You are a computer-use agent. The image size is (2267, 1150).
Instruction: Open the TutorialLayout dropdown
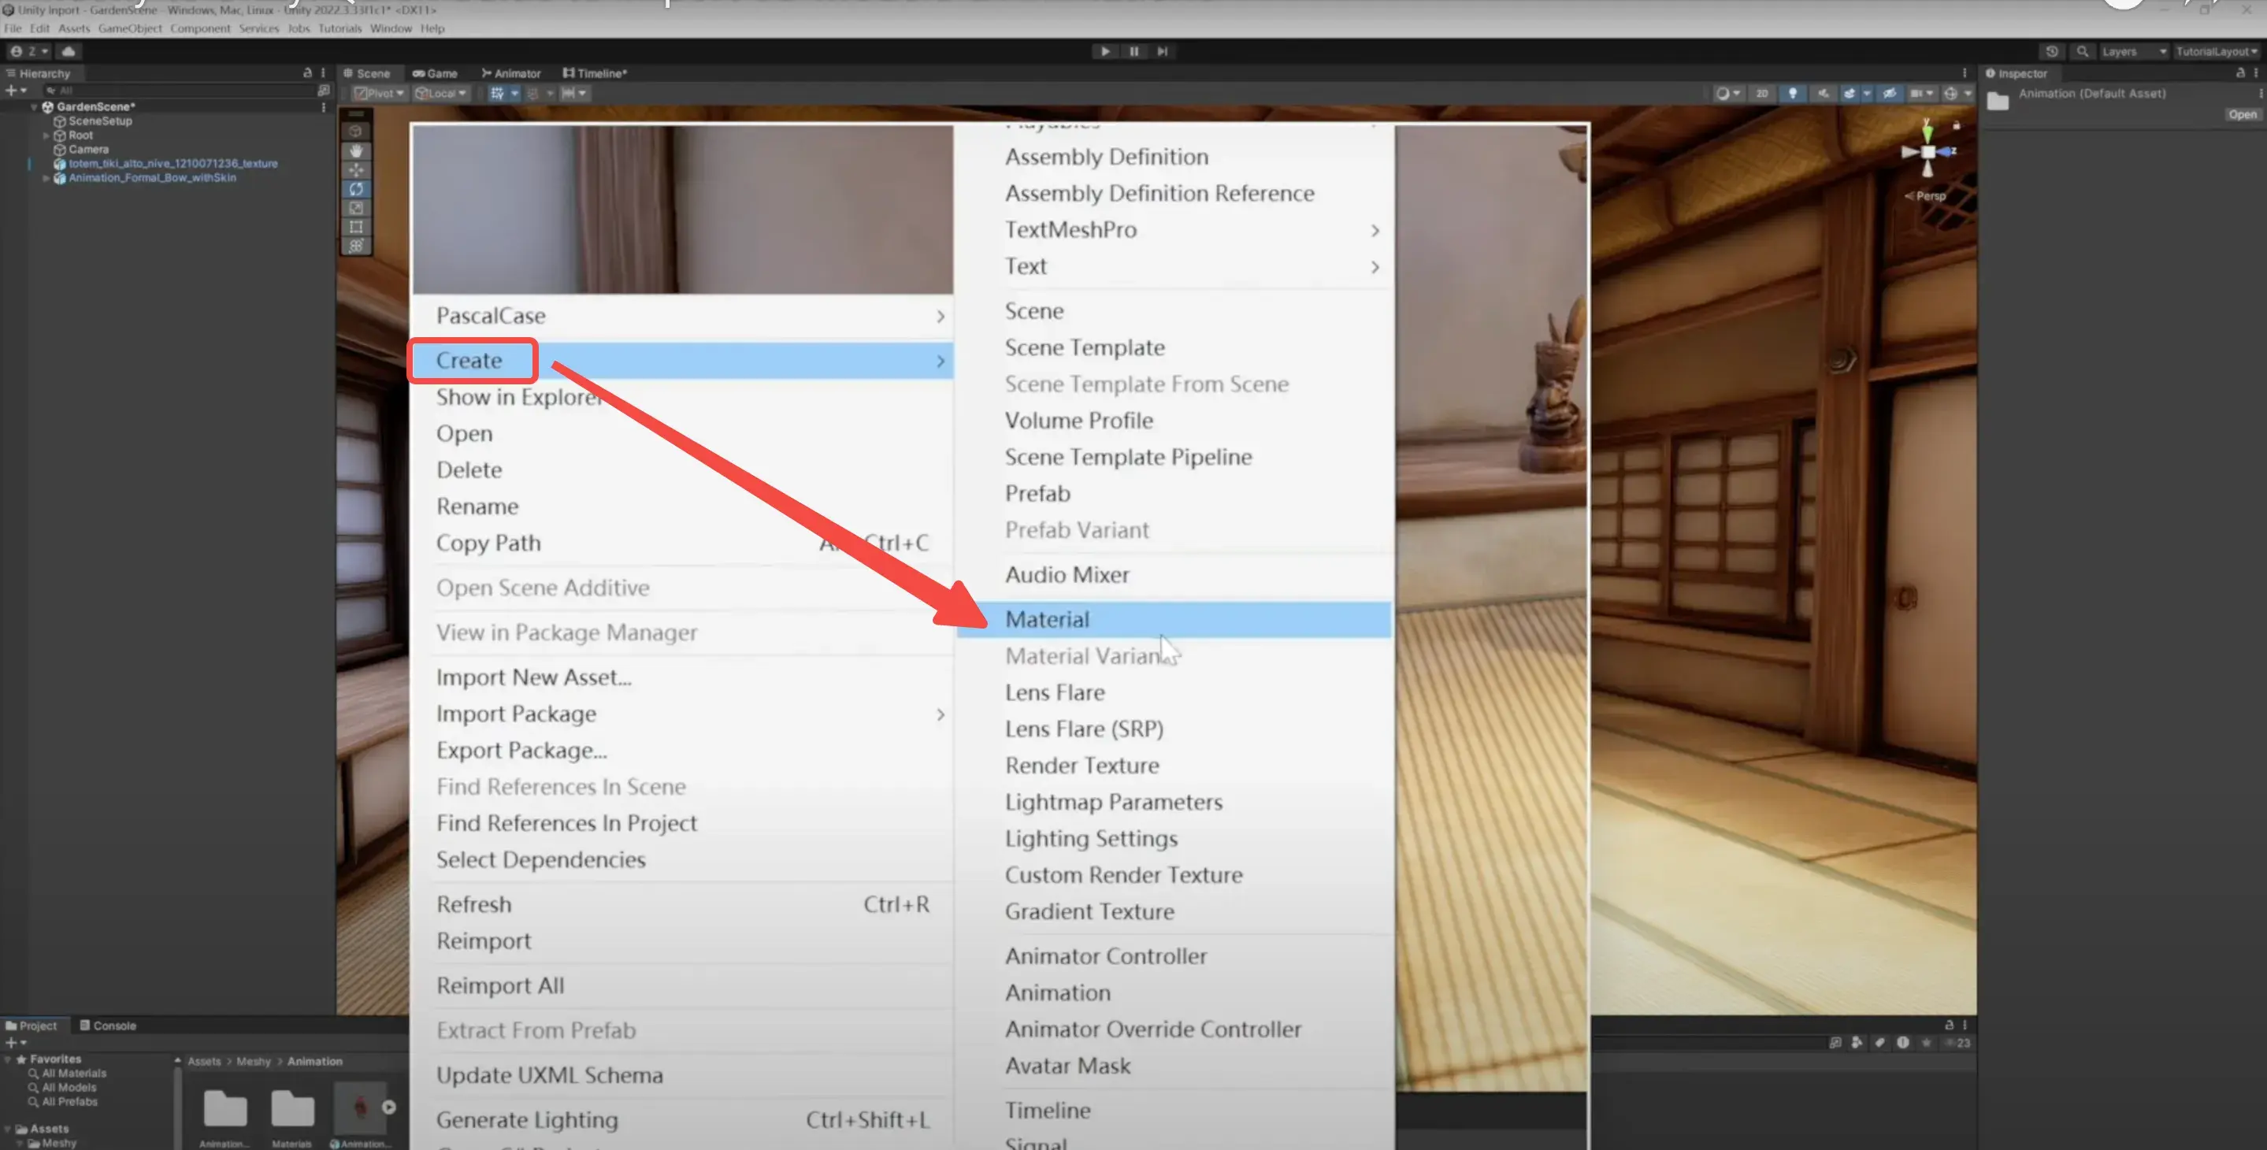(2216, 51)
